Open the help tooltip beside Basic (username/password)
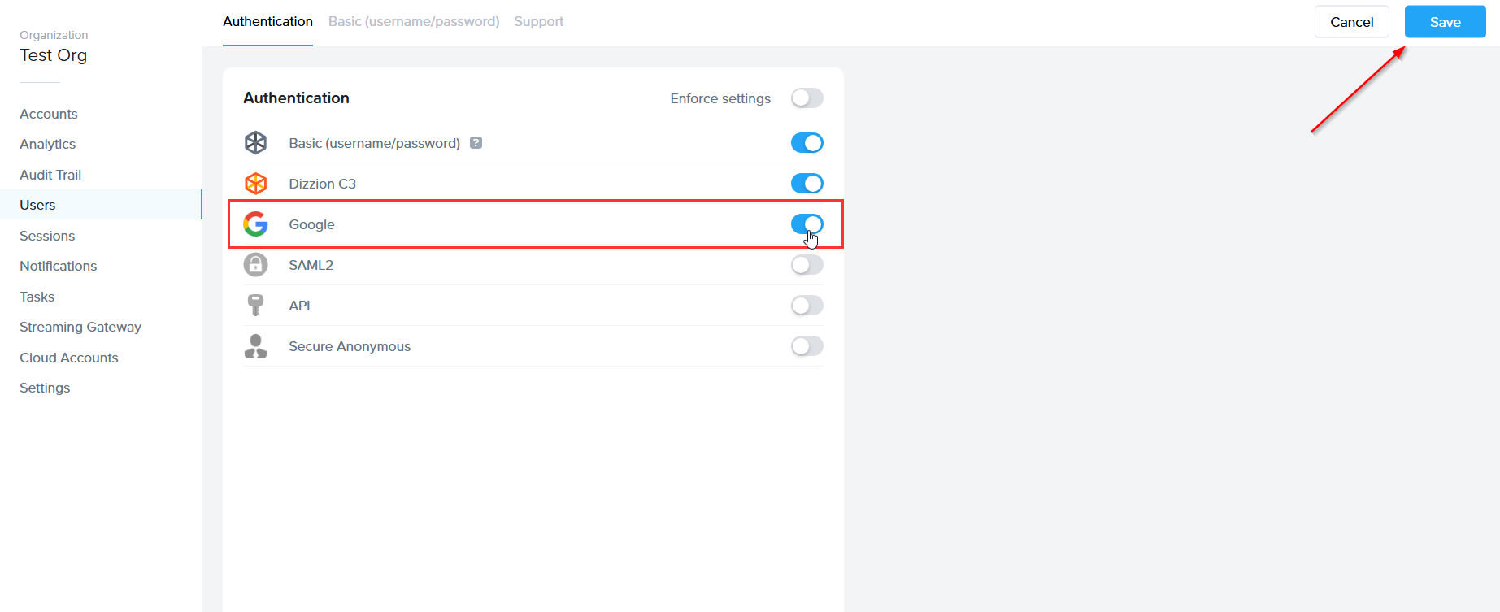Viewport: 1500px width, 612px height. (x=476, y=142)
